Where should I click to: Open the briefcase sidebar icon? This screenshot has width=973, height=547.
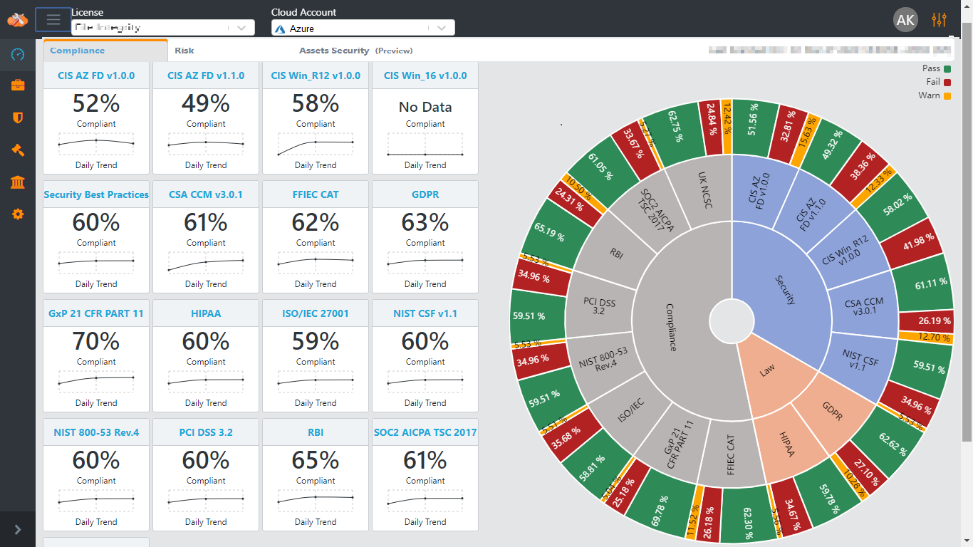(x=18, y=85)
